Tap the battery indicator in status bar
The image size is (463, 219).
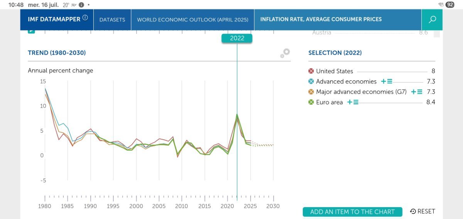[x=450, y=5]
